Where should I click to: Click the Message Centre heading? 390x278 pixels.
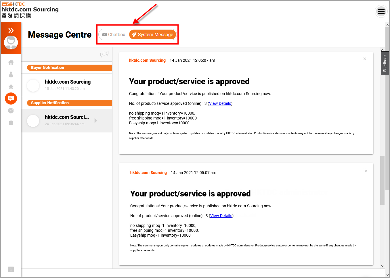tap(60, 35)
